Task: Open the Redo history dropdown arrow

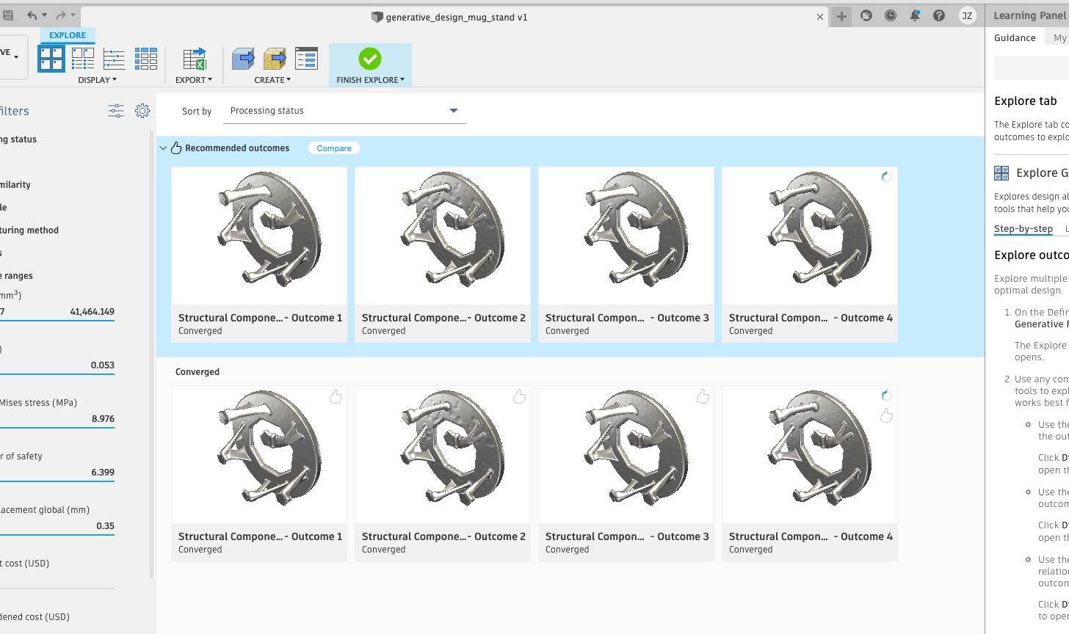Action: 73,15
